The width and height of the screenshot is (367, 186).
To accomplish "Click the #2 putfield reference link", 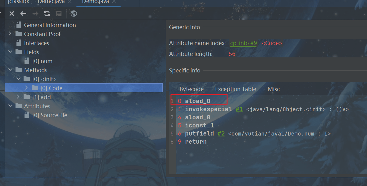I will tap(221, 134).
